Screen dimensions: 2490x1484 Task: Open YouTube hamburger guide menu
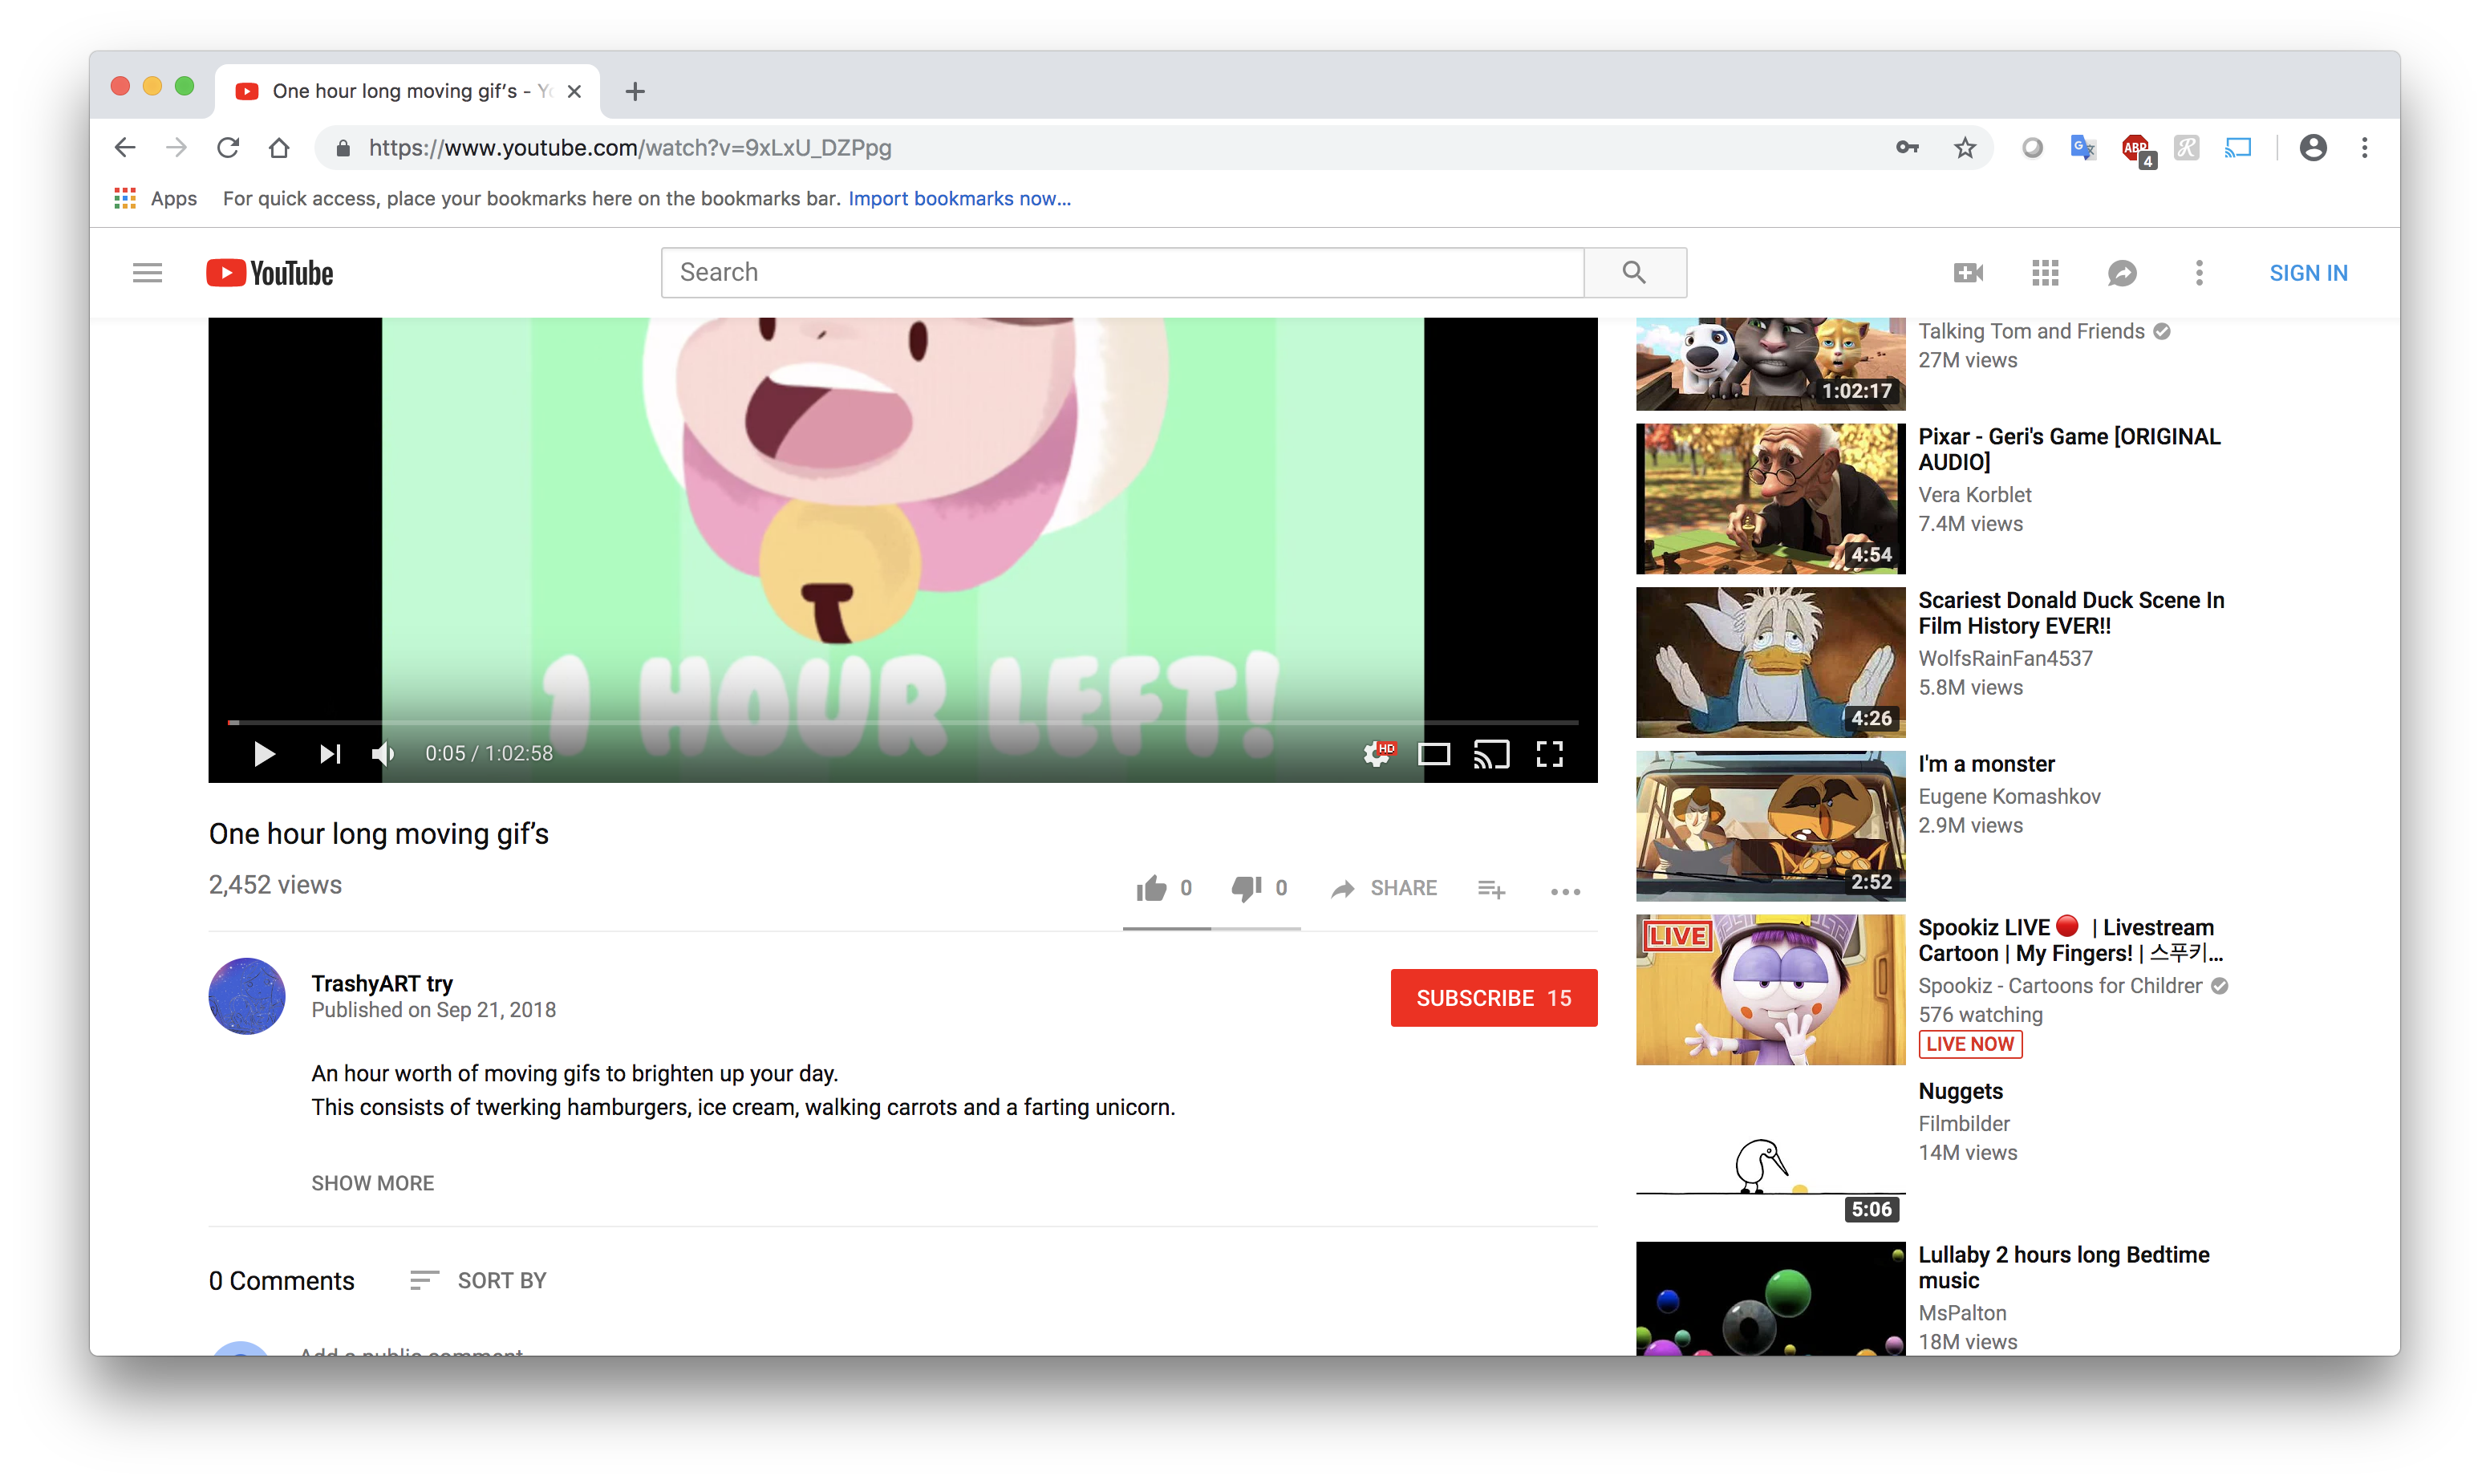[147, 273]
